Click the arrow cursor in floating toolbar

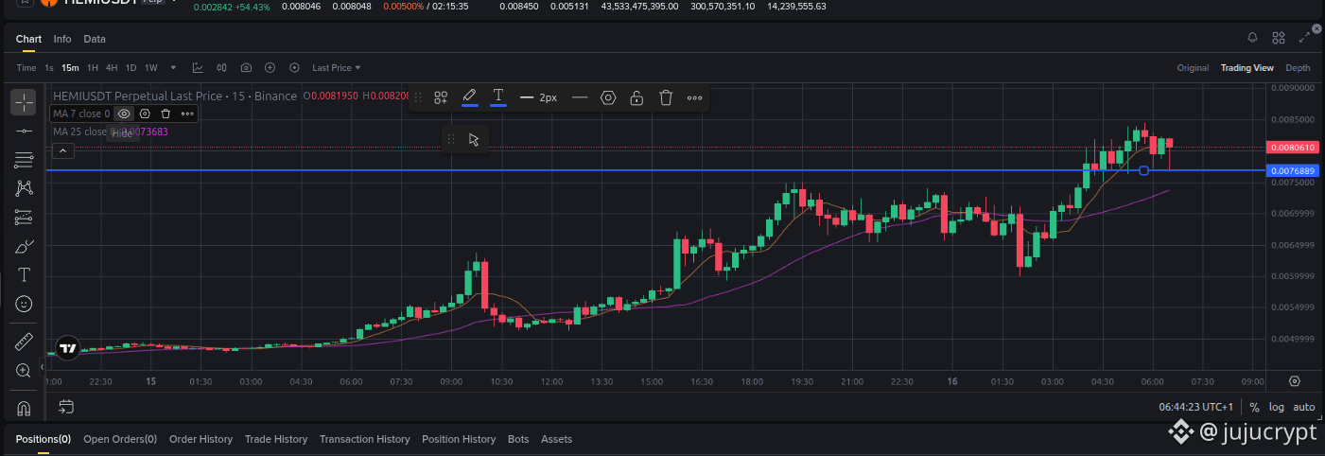tap(474, 139)
